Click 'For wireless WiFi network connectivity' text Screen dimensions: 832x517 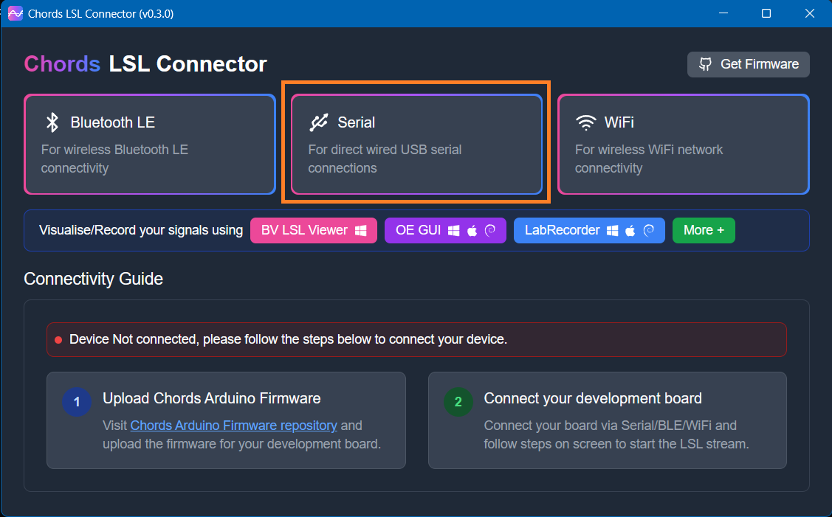649,159
